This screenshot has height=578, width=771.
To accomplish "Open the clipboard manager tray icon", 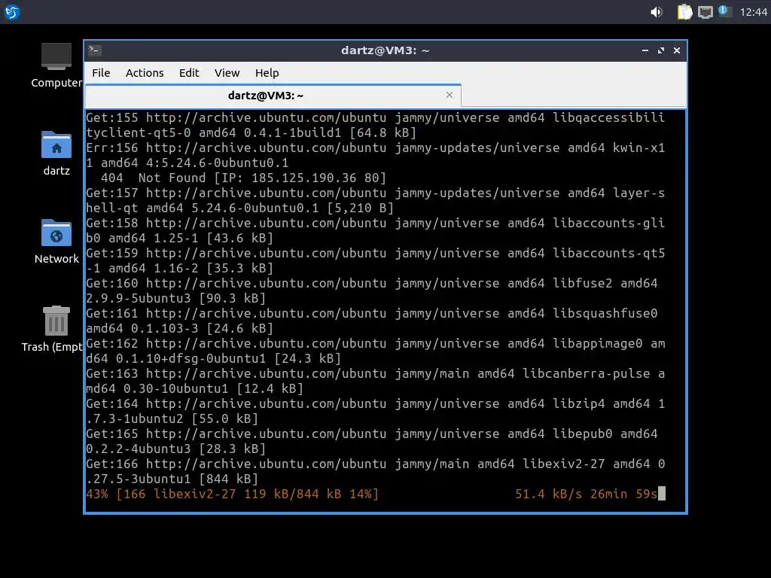I will [684, 12].
